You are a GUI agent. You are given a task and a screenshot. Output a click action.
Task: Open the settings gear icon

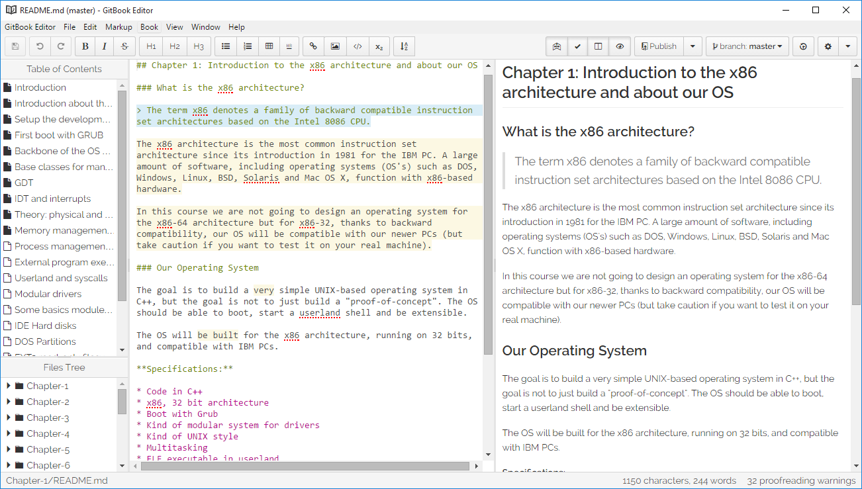[828, 46]
